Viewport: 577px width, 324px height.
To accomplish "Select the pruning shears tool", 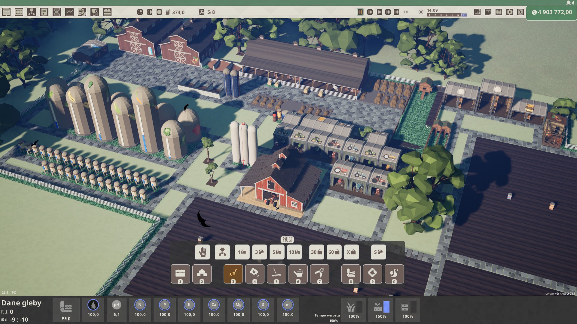I will point(319,273).
